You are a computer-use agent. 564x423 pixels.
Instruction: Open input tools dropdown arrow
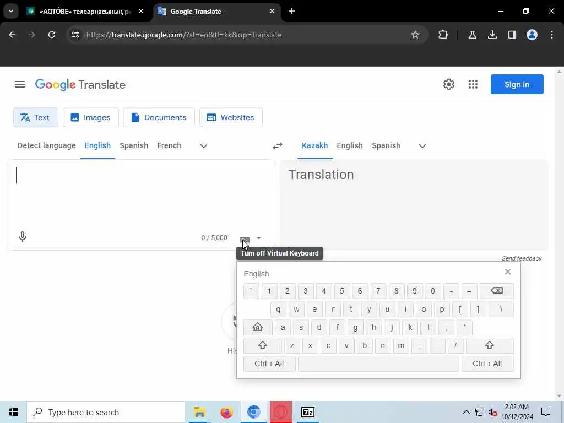pos(259,238)
